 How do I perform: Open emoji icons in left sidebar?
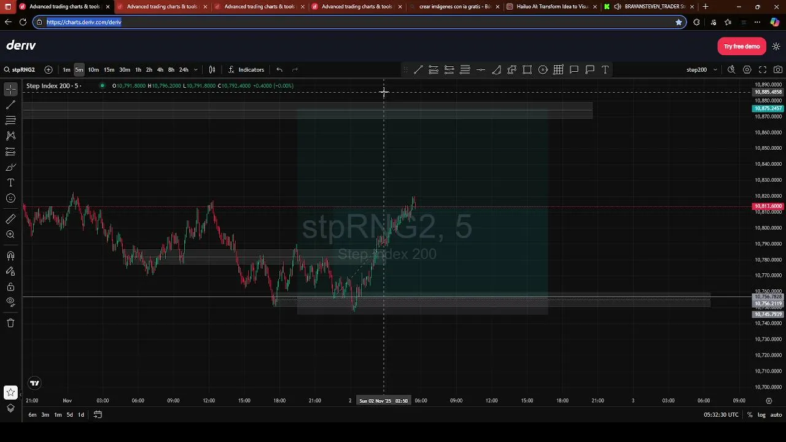pyautogui.click(x=10, y=198)
